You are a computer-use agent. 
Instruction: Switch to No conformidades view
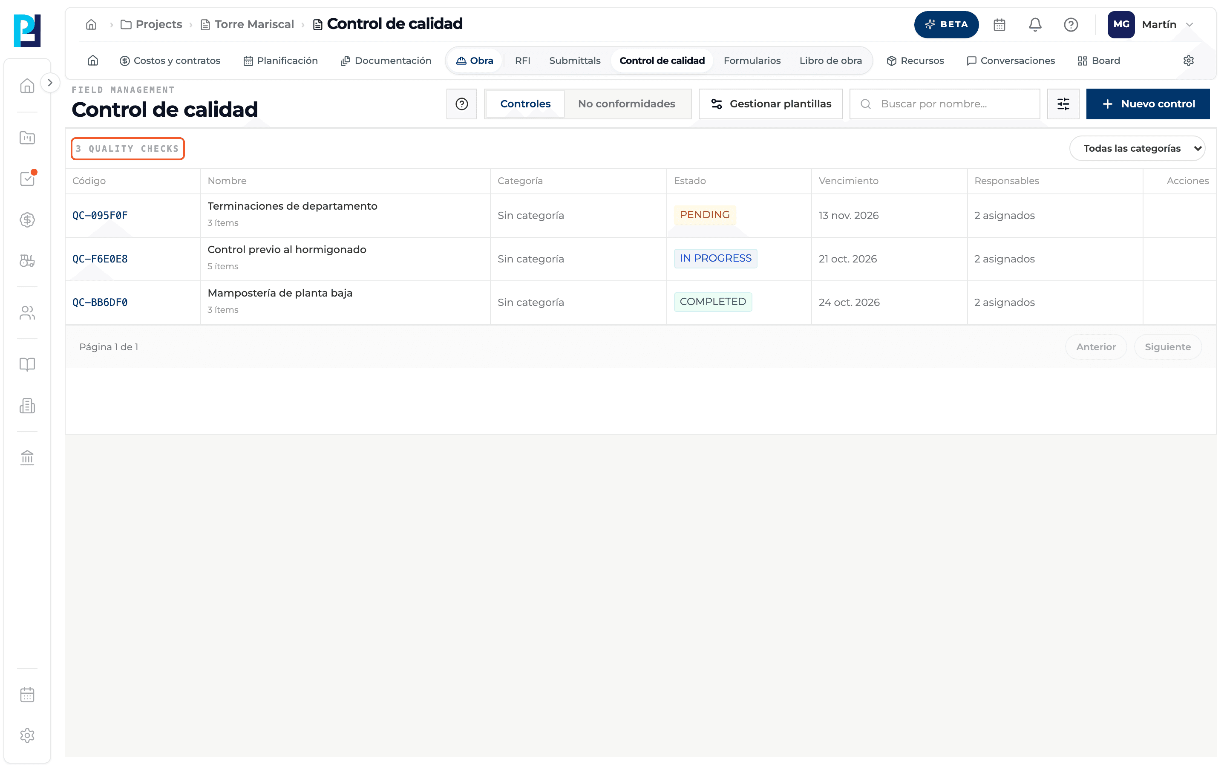(x=626, y=104)
